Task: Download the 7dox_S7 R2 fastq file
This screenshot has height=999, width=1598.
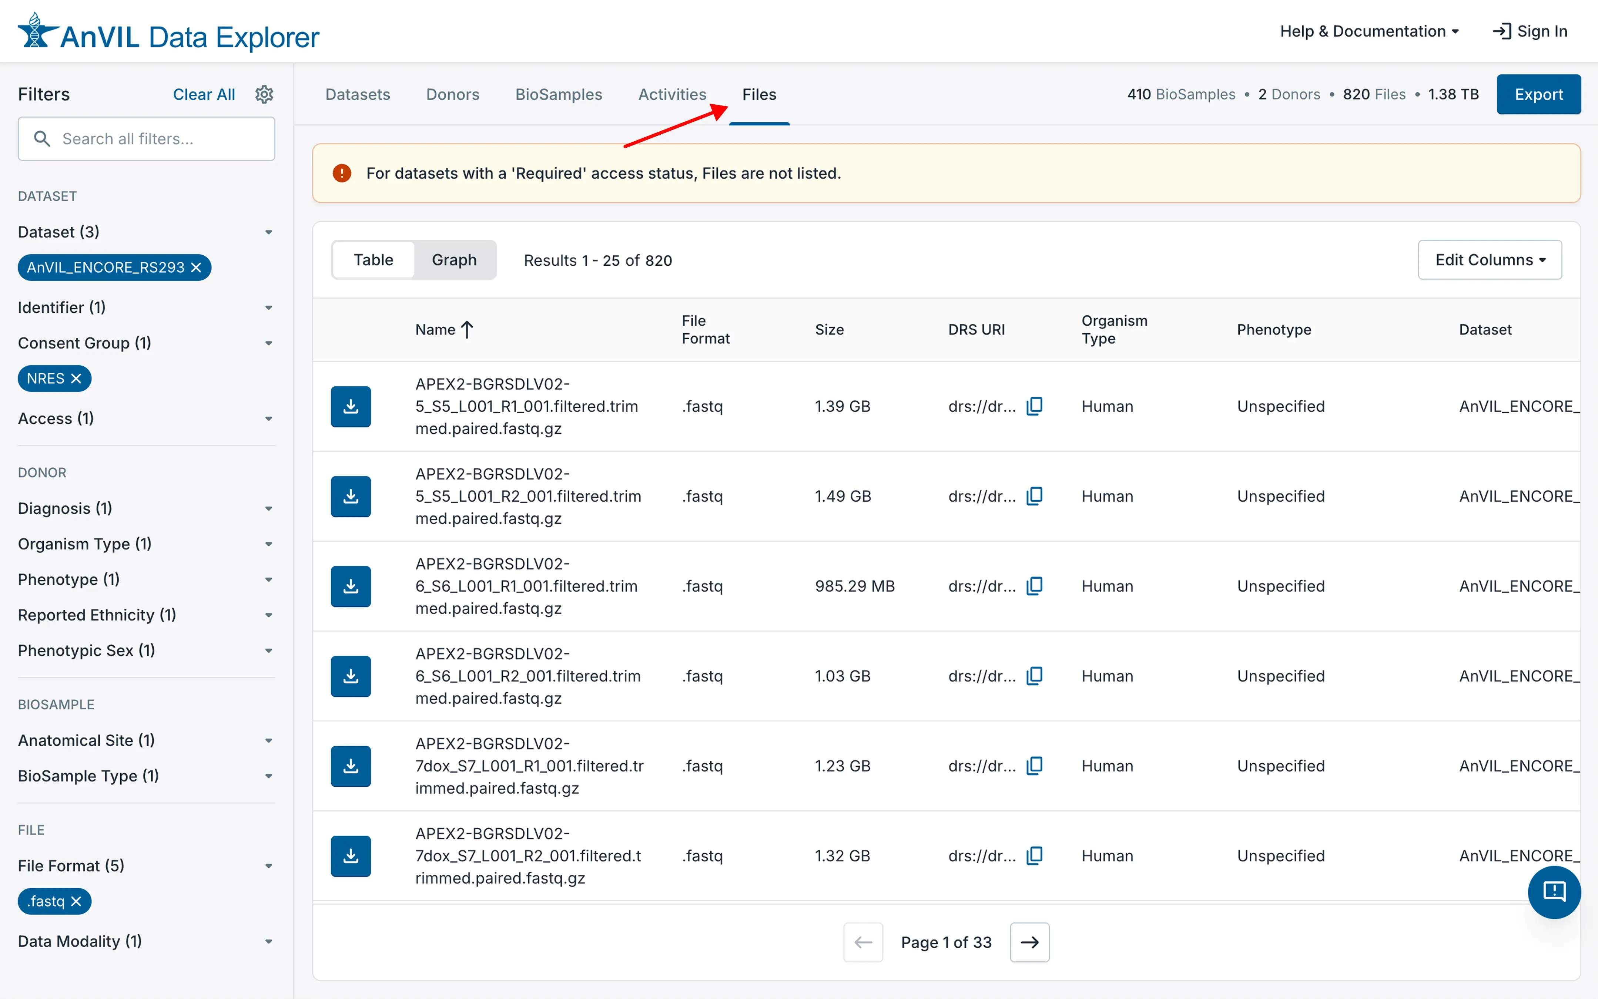Action: pyautogui.click(x=350, y=855)
